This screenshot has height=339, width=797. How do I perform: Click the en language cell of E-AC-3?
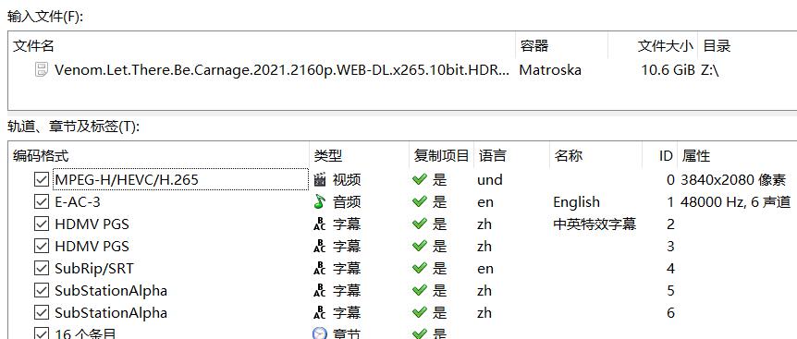point(484,202)
